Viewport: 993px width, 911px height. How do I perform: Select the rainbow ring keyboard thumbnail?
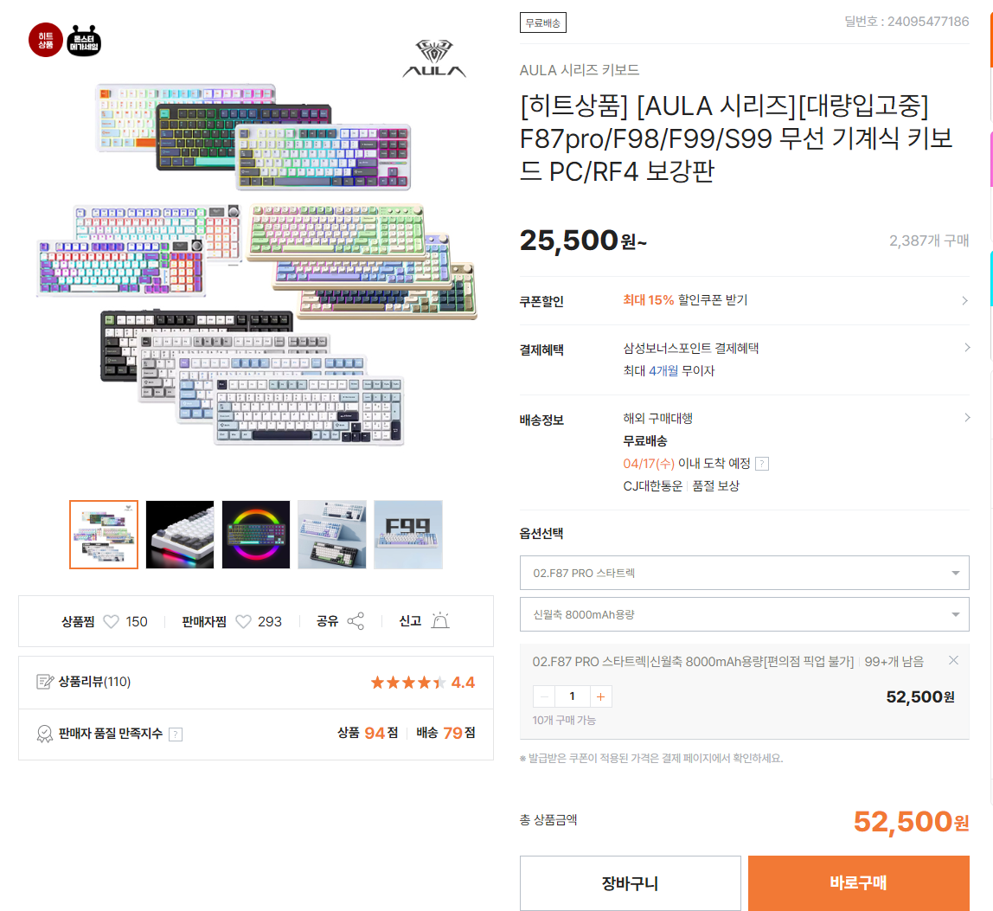pyautogui.click(x=256, y=535)
